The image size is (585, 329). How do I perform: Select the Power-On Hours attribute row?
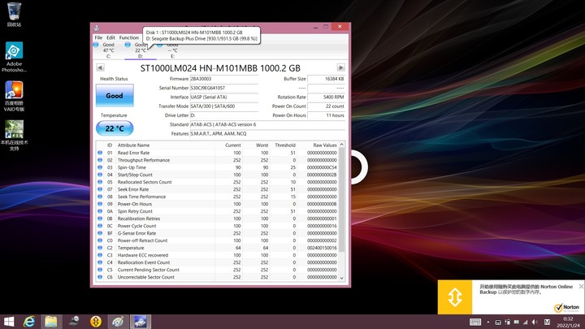tap(217, 204)
